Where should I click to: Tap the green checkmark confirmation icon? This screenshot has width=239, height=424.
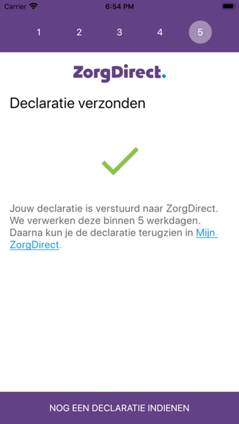click(x=120, y=161)
